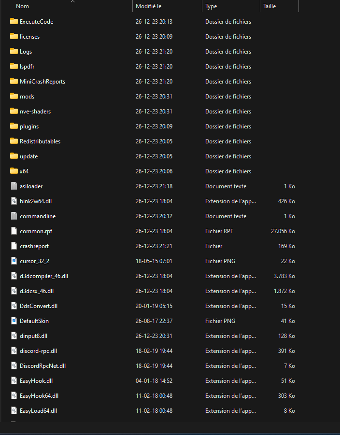Image resolution: width=340 pixels, height=435 pixels.
Task: Click the discord-rpc.dll file icon
Action: (x=14, y=351)
